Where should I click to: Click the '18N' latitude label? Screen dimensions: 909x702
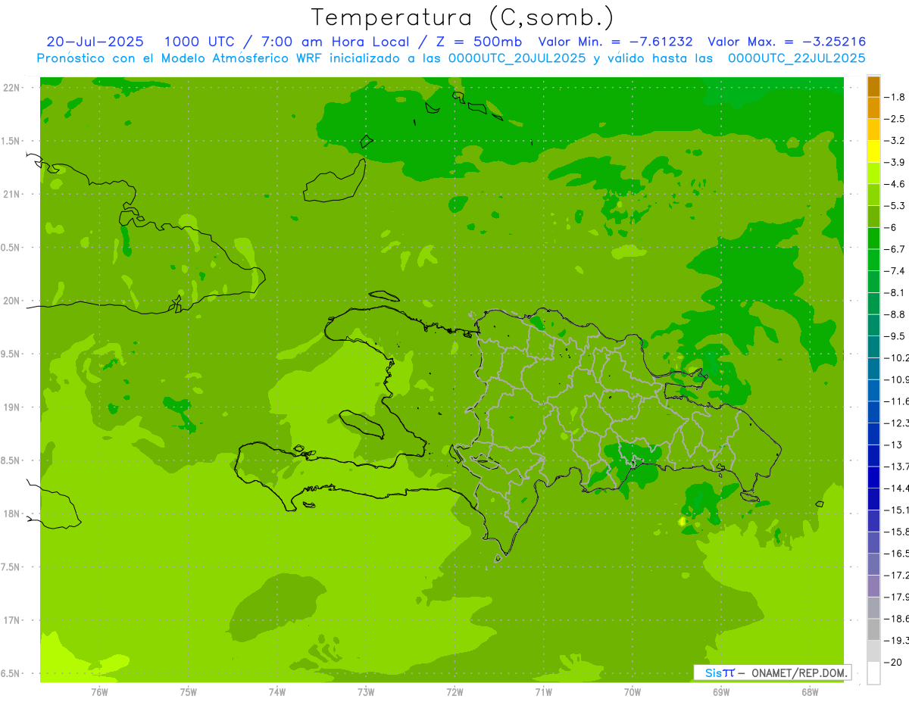click(x=11, y=513)
